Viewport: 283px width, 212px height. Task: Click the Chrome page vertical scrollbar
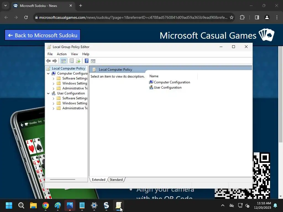tap(281, 94)
